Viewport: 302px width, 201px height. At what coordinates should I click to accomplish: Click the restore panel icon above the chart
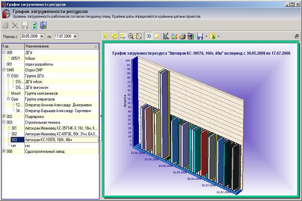tap(297, 36)
